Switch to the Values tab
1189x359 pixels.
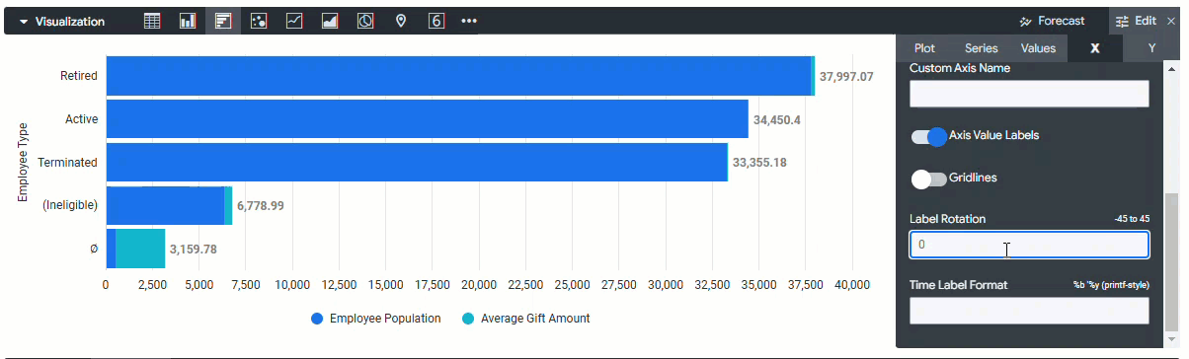coord(1038,47)
